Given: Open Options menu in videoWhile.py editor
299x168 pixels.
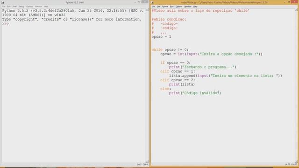Looking at the screenshot, I should point(179,7).
